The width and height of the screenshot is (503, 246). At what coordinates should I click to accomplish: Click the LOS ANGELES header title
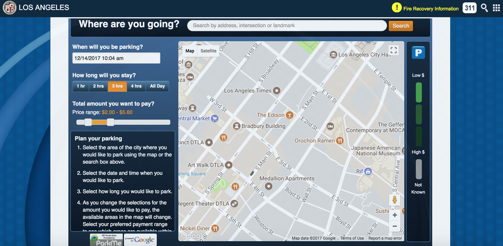coord(44,7)
